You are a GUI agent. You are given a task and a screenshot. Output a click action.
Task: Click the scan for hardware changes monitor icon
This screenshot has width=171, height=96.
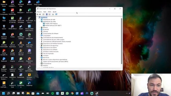pos(56,14)
